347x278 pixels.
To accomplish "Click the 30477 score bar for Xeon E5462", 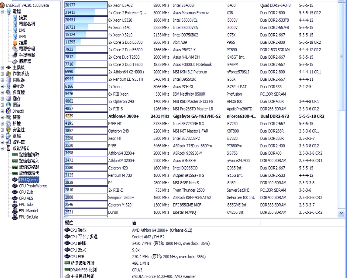I will coord(86,5).
